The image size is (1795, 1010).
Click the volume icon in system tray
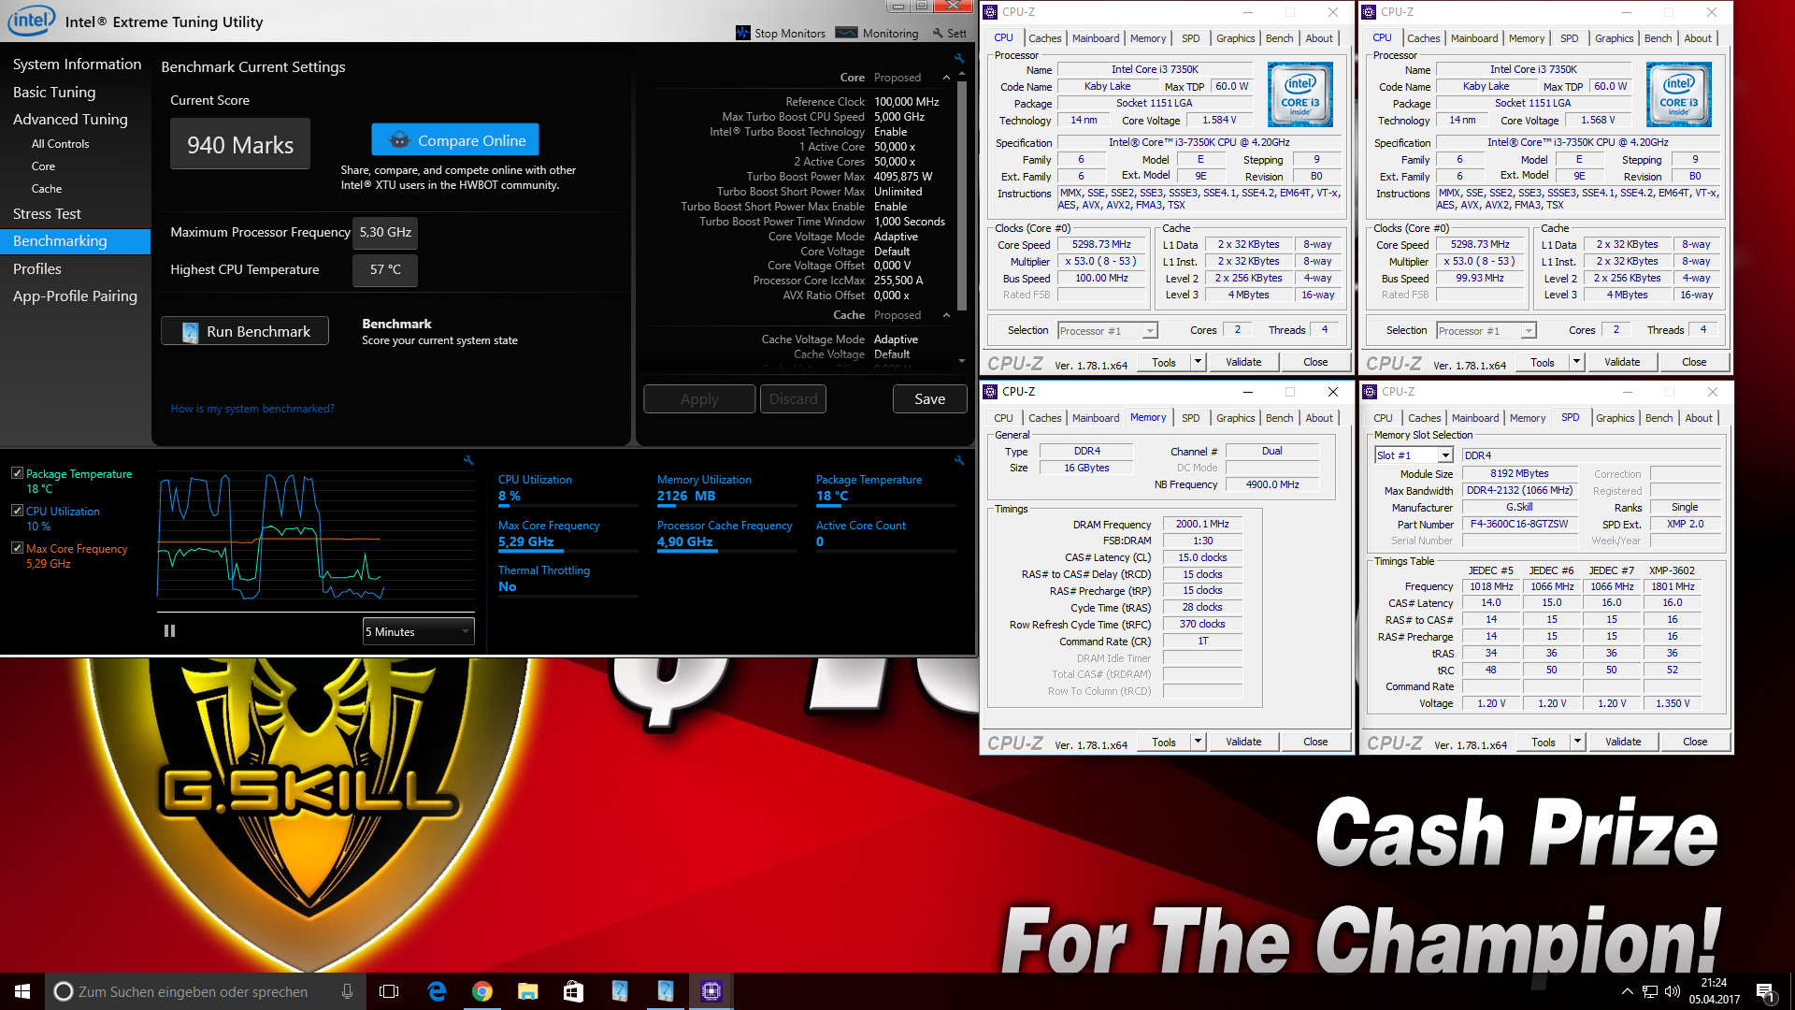(1672, 991)
